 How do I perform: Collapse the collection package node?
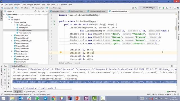pyautogui.click(x=9, y=20)
